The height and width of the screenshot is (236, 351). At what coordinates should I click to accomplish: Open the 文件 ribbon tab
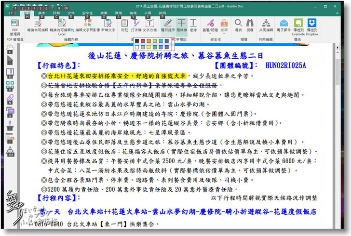71,13
